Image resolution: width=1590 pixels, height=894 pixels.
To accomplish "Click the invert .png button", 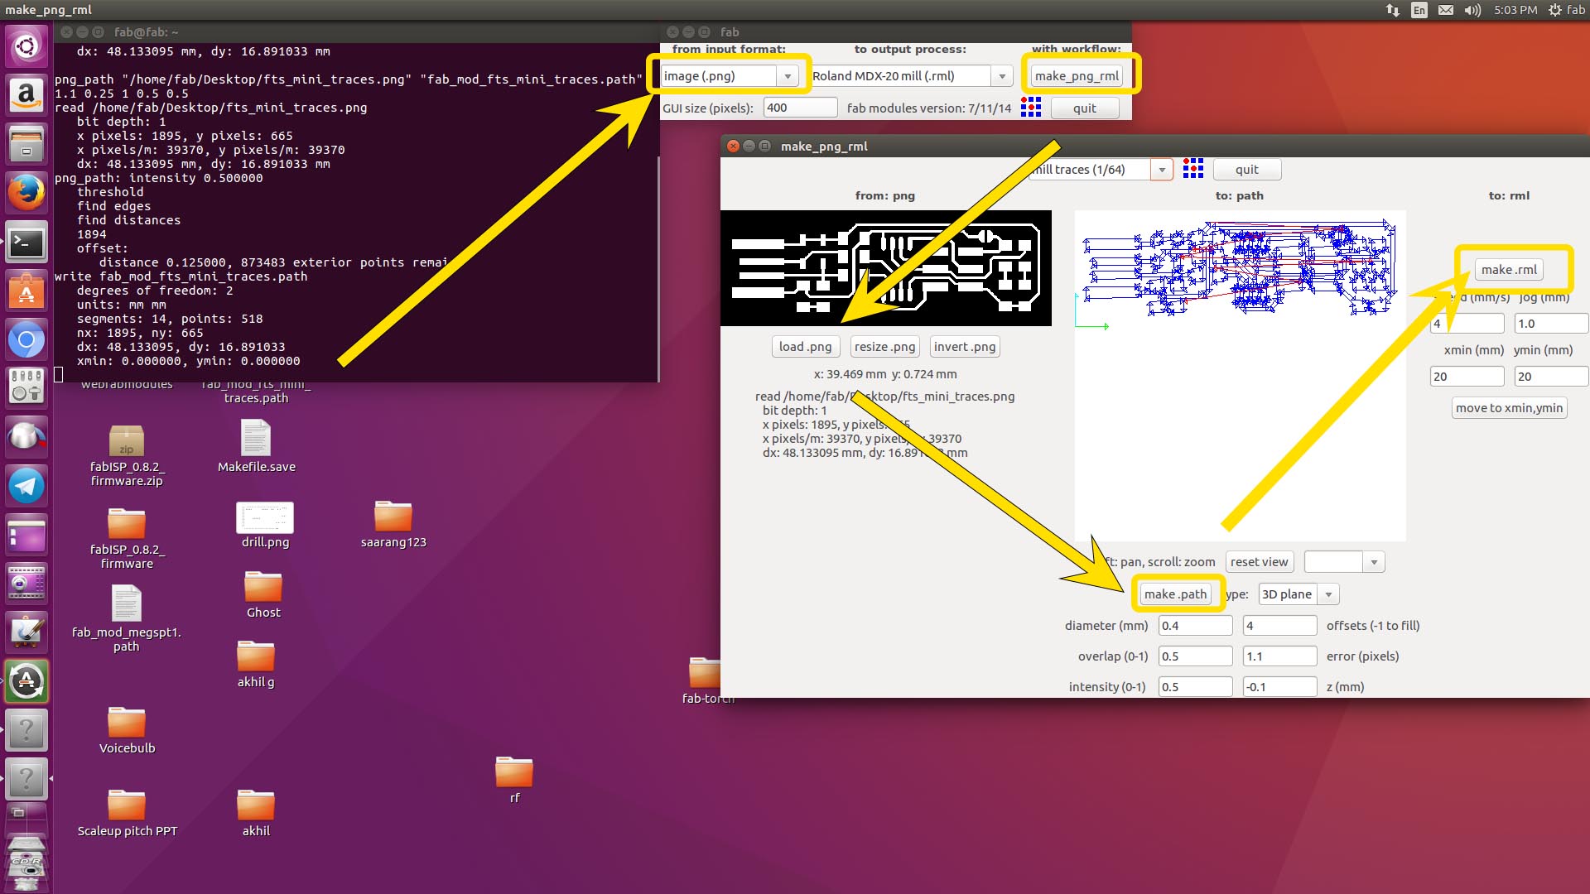I will [964, 347].
